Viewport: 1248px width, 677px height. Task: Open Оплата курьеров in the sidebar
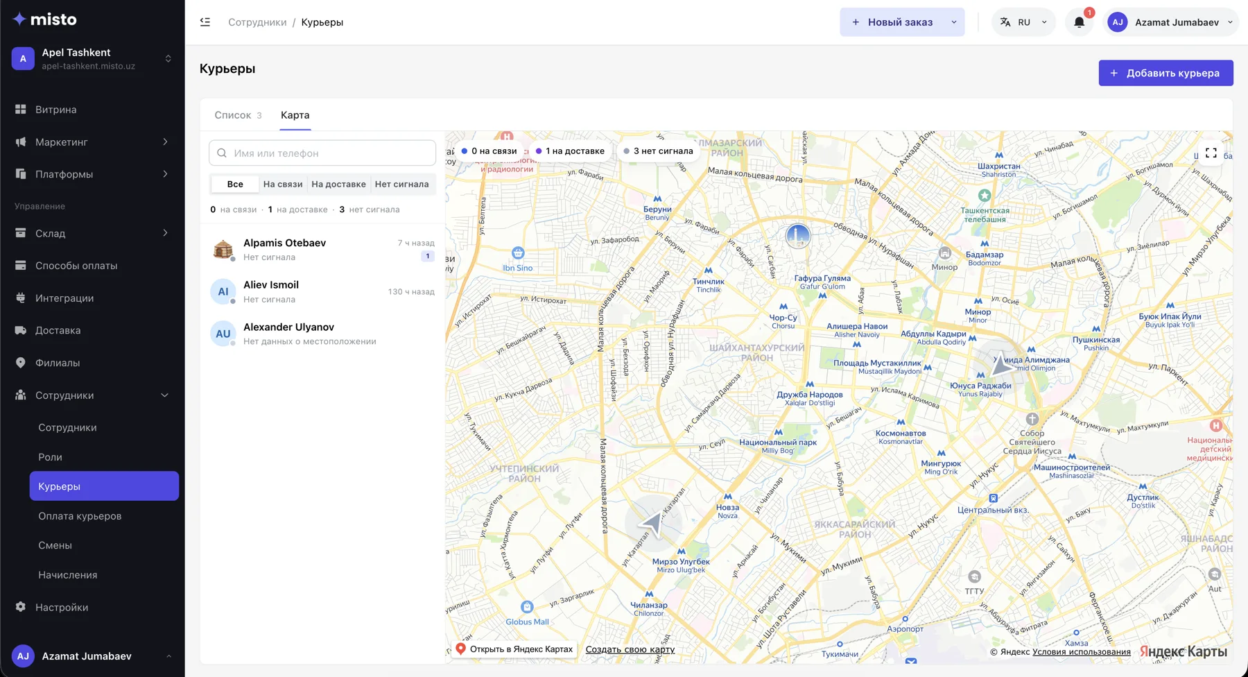104,516
